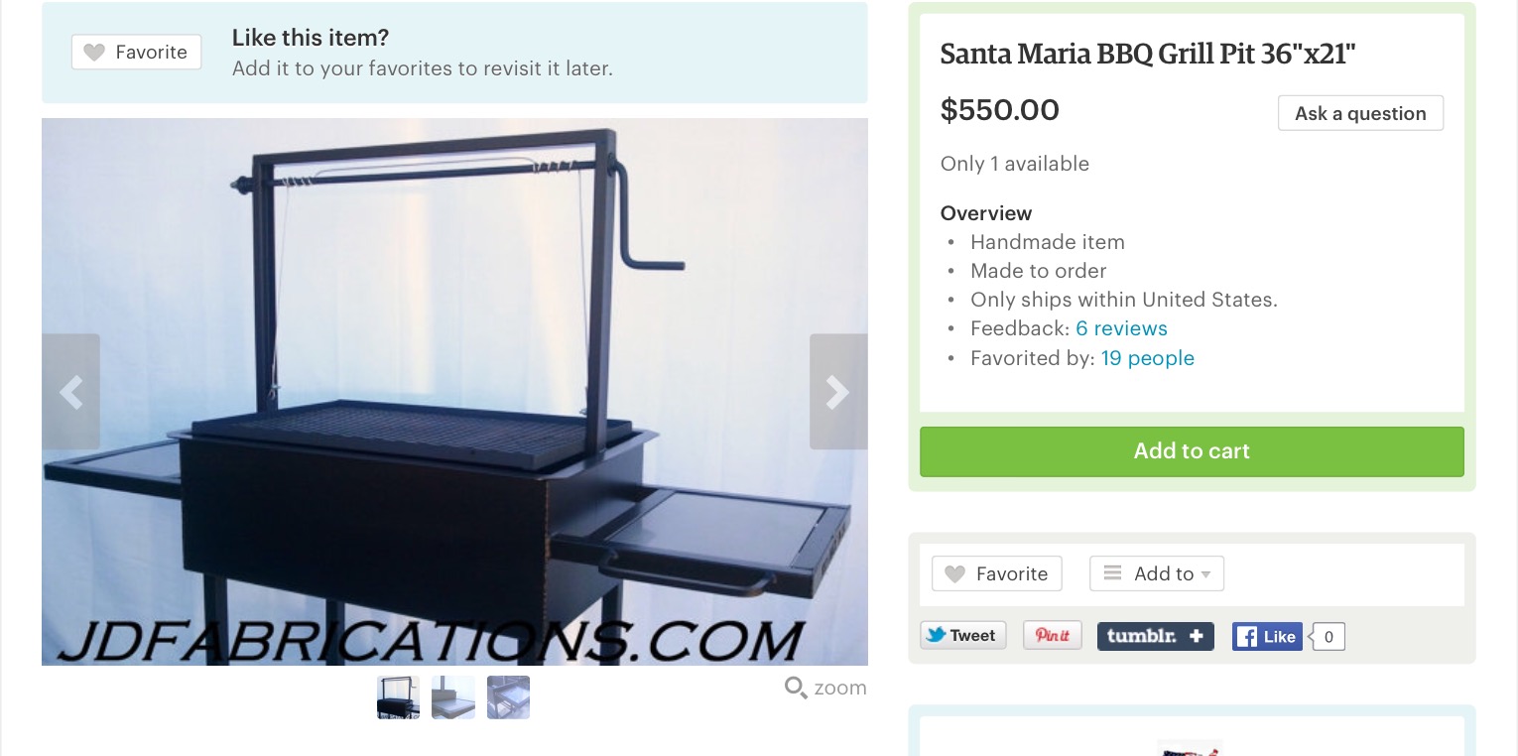Toggle Favorite in the top blue banner
This screenshot has height=756, width=1518.
(x=136, y=53)
